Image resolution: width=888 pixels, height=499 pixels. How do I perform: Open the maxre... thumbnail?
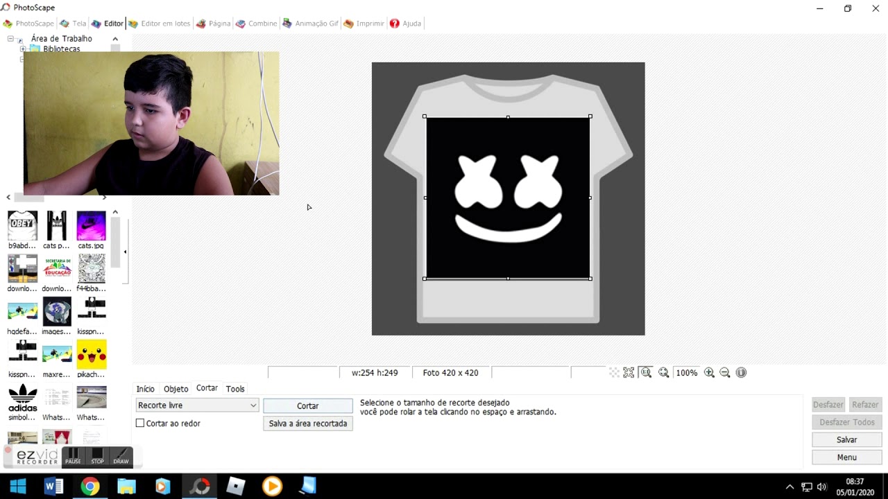pos(57,358)
